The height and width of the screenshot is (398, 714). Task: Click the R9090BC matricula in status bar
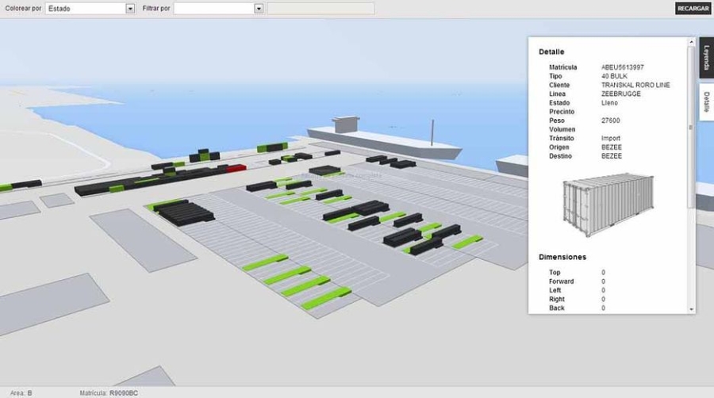[126, 392]
